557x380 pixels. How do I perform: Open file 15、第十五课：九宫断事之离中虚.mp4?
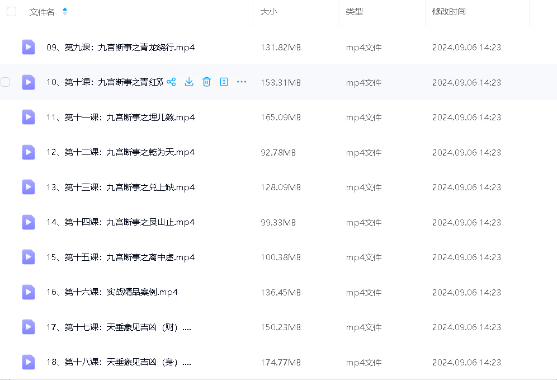[120, 257]
